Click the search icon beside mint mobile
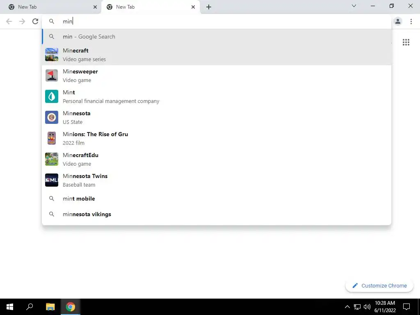 pyautogui.click(x=51, y=199)
